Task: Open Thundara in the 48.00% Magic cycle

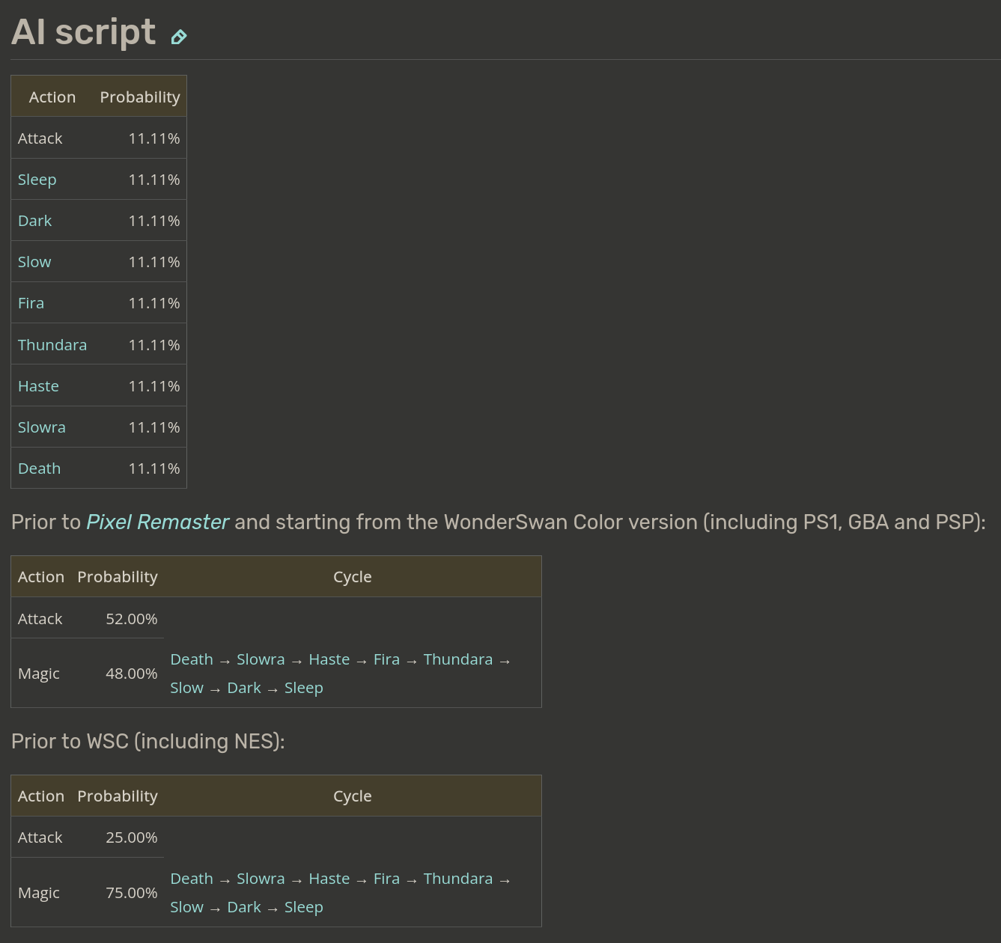Action: tap(458, 659)
